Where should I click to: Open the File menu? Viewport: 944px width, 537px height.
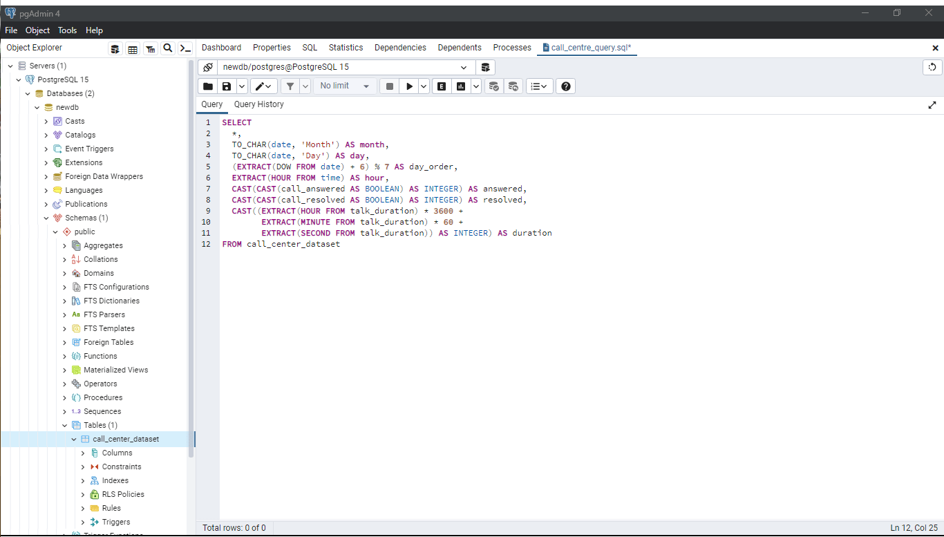(11, 30)
